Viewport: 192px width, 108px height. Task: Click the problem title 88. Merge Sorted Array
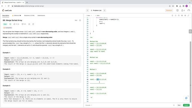click(12, 20)
